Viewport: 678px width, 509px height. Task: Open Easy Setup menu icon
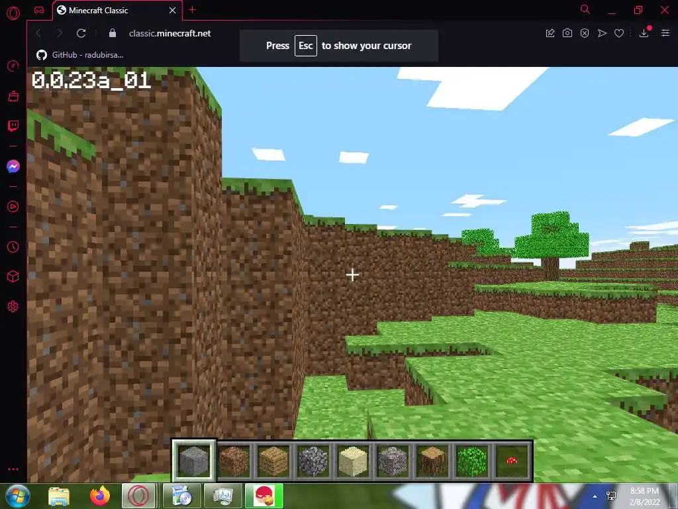[x=665, y=33]
